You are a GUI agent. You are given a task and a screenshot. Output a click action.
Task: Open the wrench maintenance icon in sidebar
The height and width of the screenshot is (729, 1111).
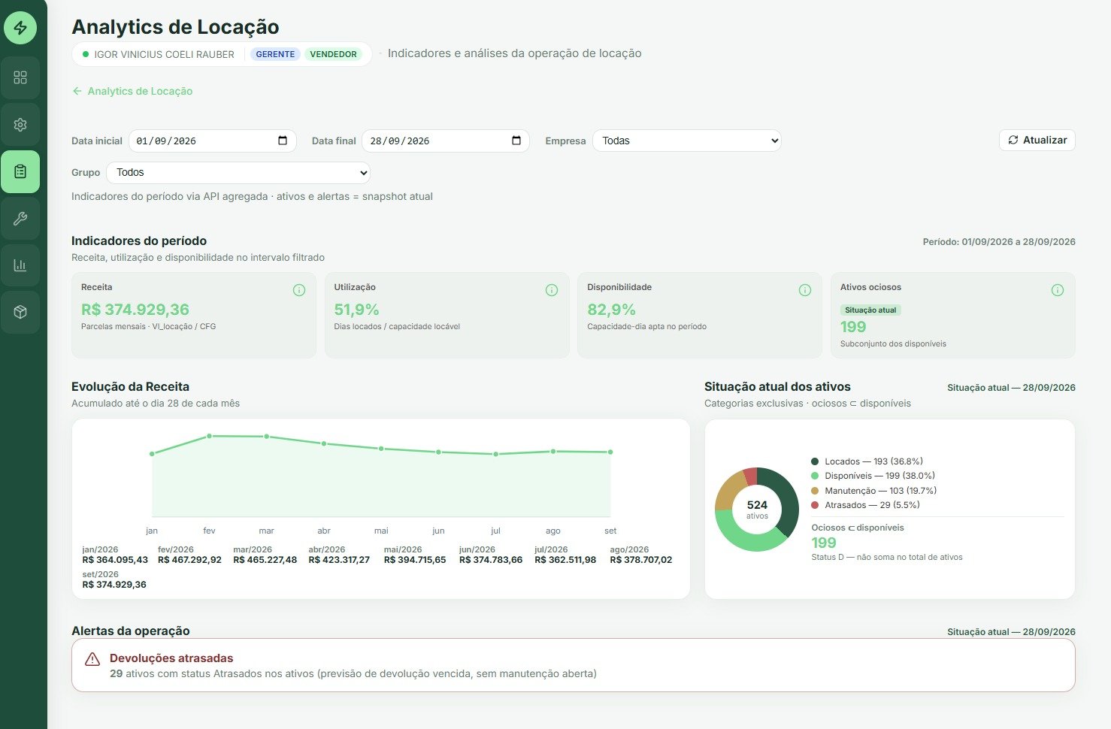pos(20,219)
